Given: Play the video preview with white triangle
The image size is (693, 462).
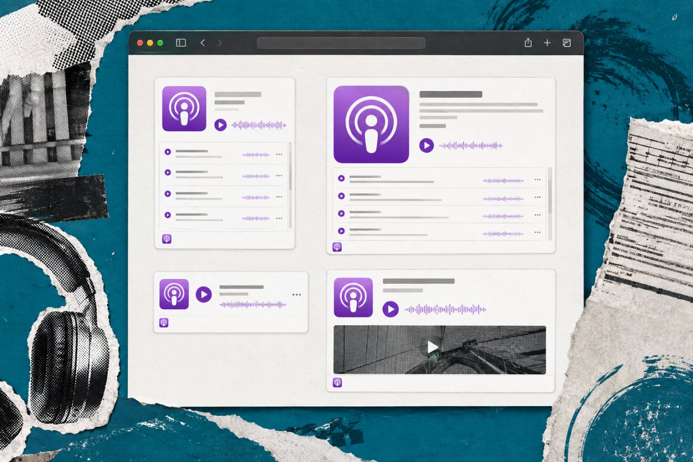Looking at the screenshot, I should click(433, 347).
